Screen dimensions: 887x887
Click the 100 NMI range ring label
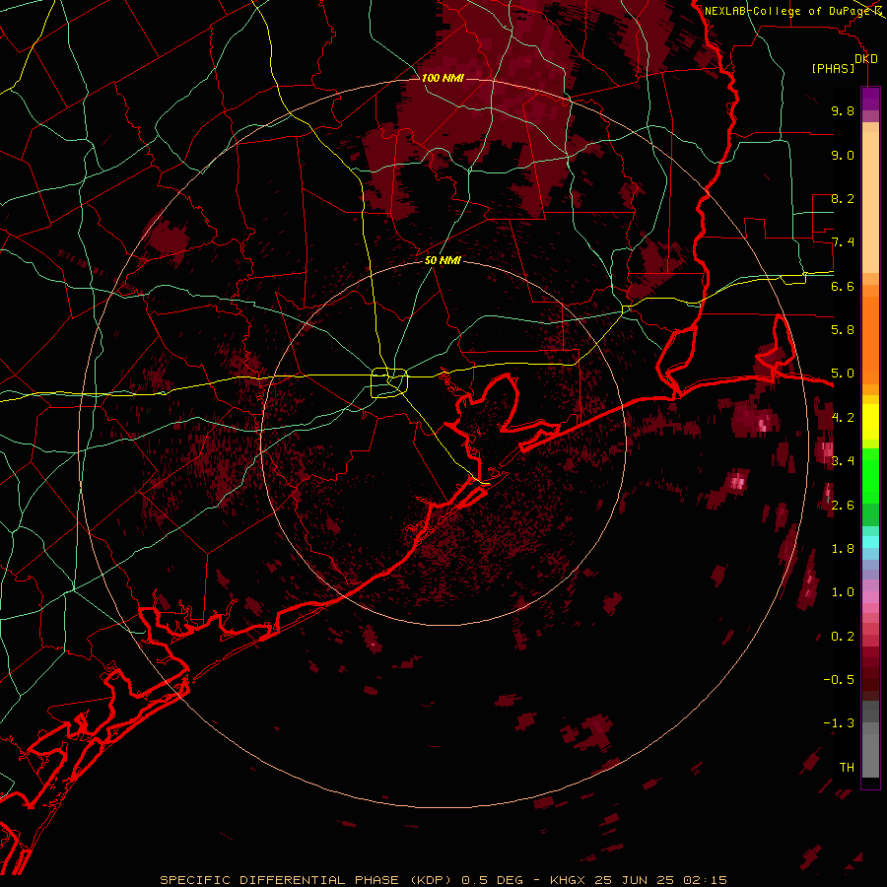tap(443, 78)
